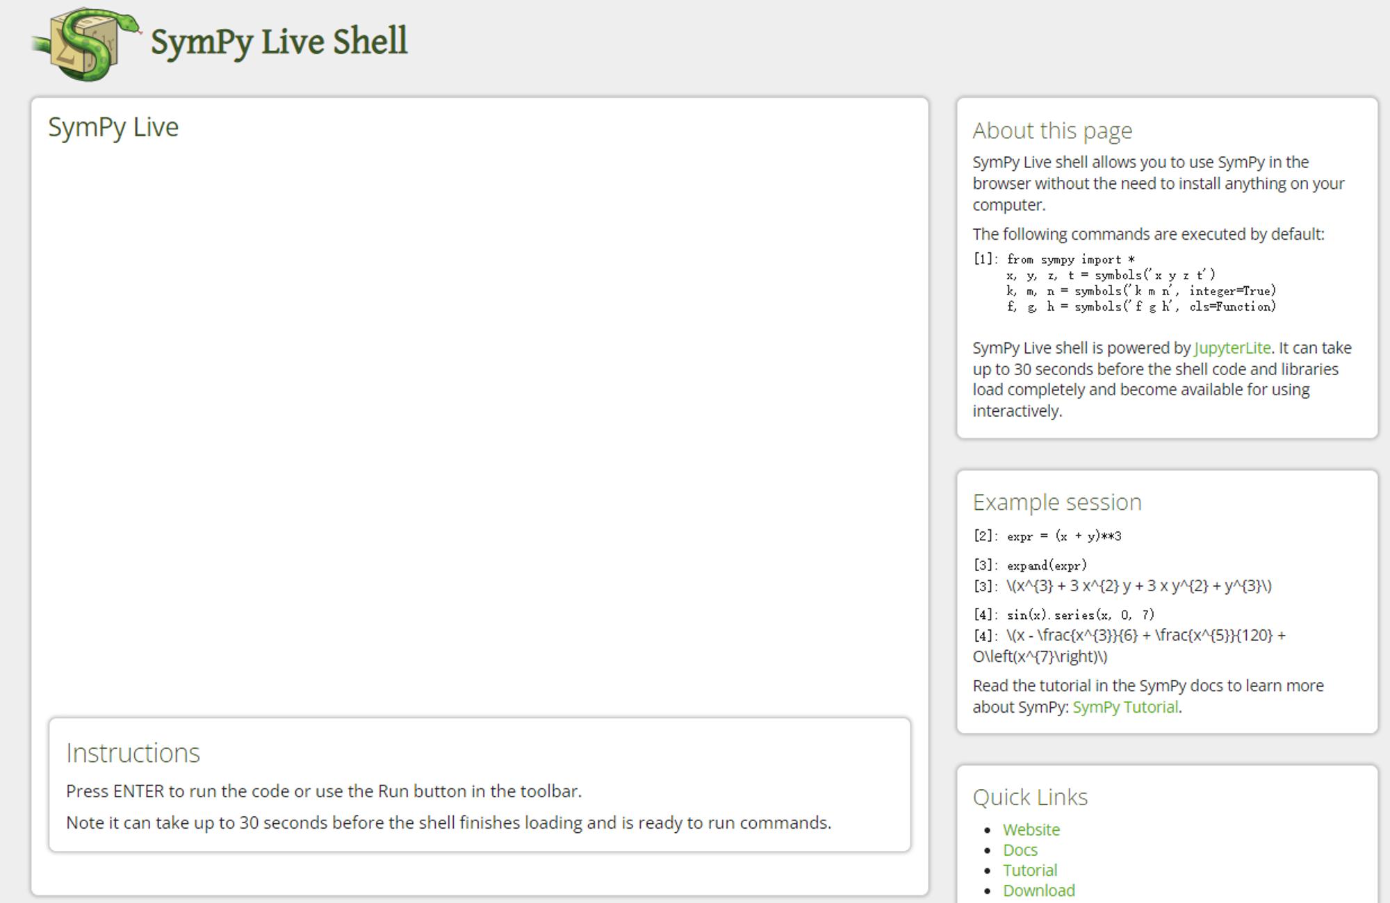Click the 'k, m, n = symbols' code line

point(1141,291)
